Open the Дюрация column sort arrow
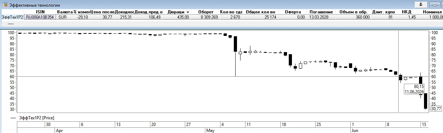The height and width of the screenshot is (133, 443). (x=188, y=12)
